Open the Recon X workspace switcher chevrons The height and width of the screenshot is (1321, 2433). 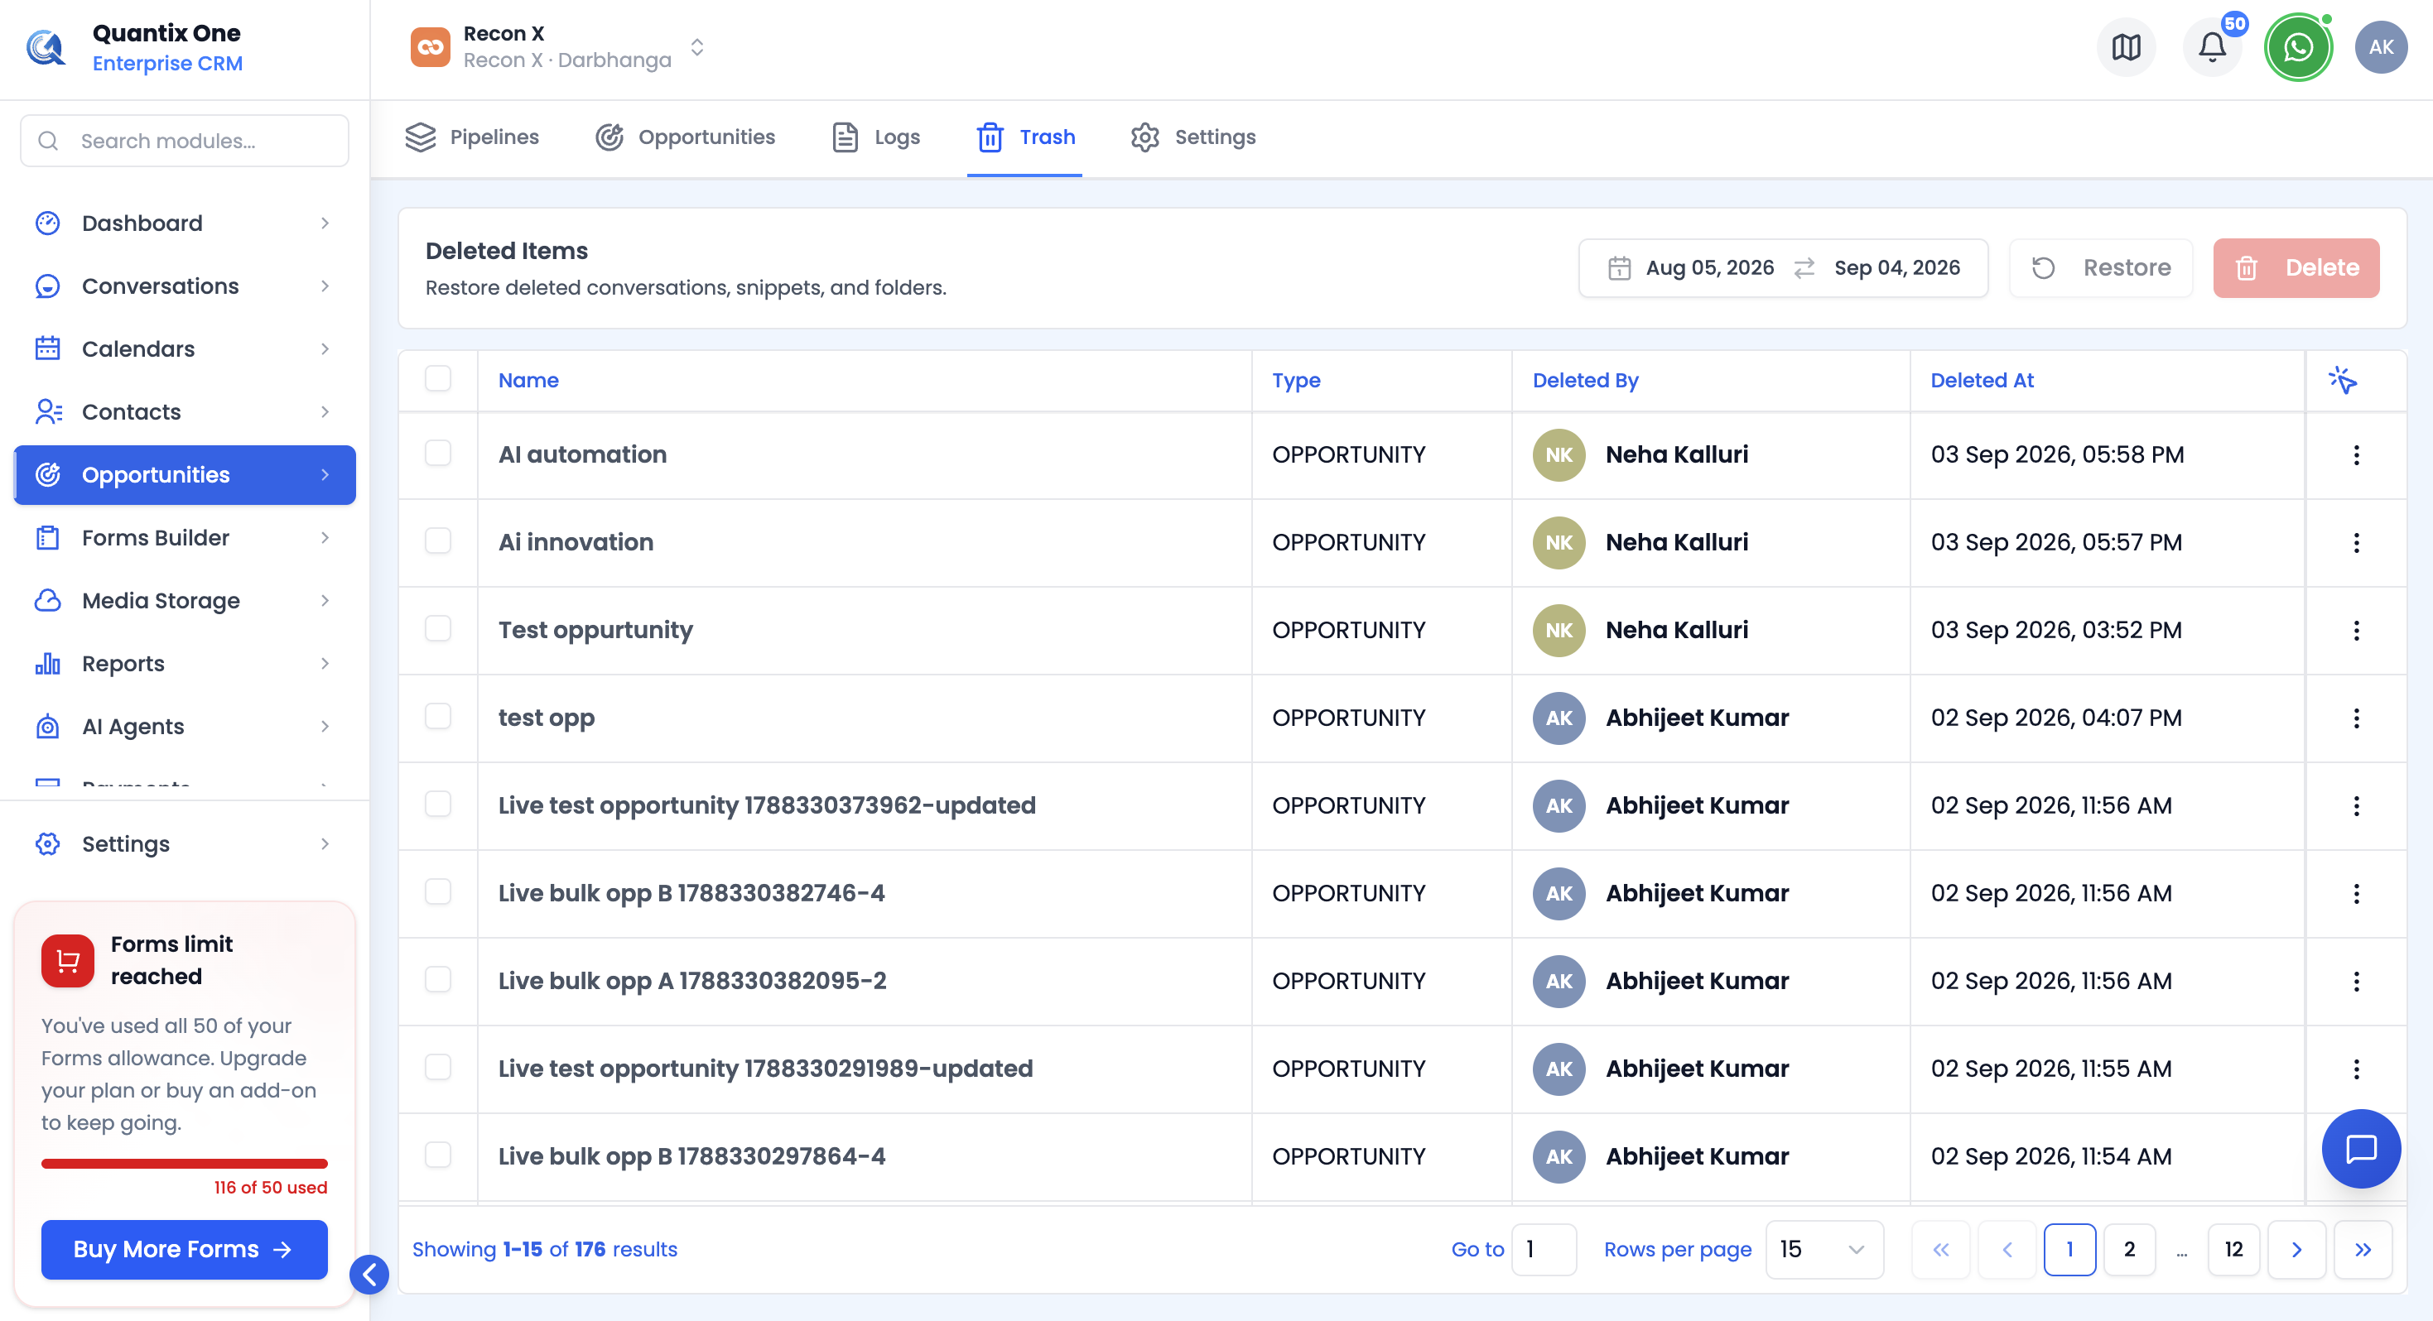[697, 47]
